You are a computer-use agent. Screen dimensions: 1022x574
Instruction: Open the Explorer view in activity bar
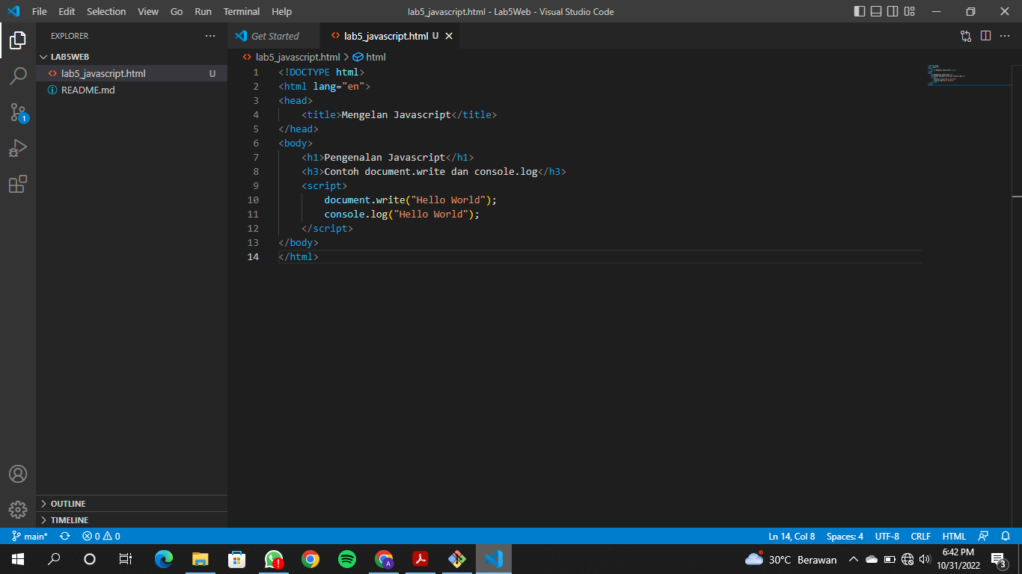pyautogui.click(x=18, y=40)
